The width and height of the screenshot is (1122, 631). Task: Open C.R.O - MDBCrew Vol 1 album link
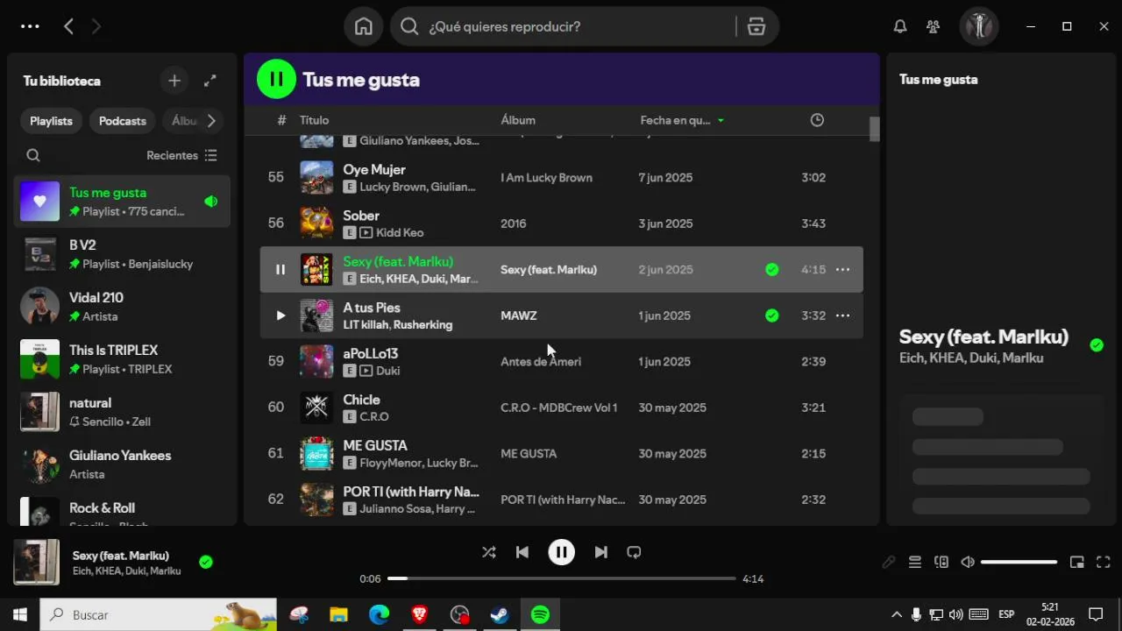(x=558, y=408)
